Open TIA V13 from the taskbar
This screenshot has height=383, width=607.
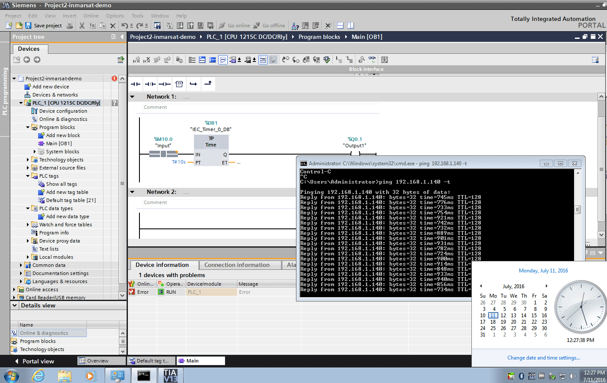pos(171,375)
